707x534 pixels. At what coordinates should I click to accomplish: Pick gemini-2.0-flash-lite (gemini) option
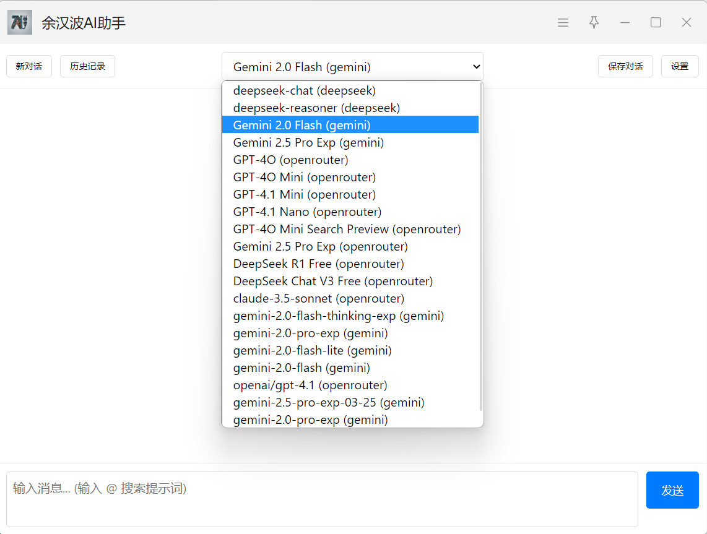[350, 351]
